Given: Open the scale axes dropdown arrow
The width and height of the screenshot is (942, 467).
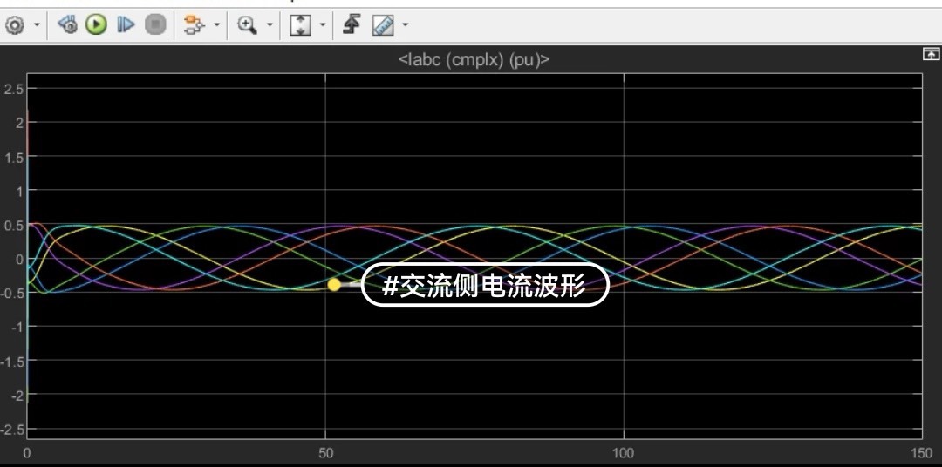Looking at the screenshot, I should pos(323,25).
